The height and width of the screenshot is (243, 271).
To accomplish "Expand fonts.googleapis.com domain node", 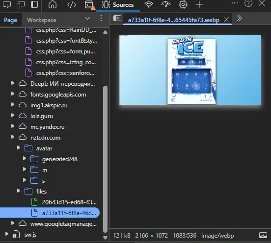I will [13, 94].
